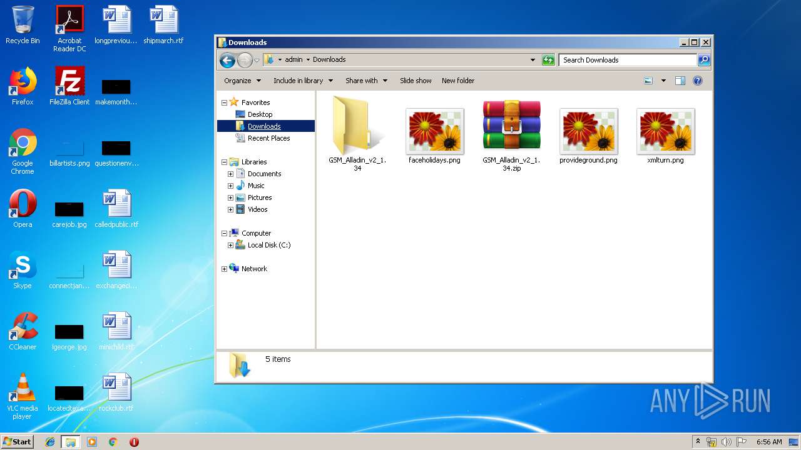Collapse the Favorites tree node
801x450 pixels.
click(224, 102)
